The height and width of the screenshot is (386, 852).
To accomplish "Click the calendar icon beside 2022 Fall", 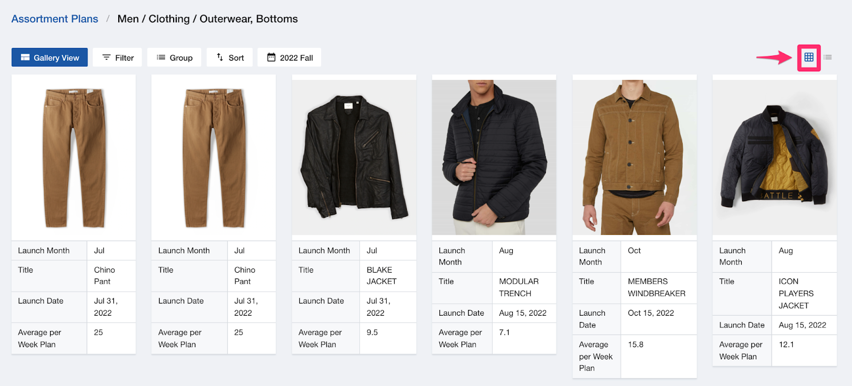I will point(271,57).
